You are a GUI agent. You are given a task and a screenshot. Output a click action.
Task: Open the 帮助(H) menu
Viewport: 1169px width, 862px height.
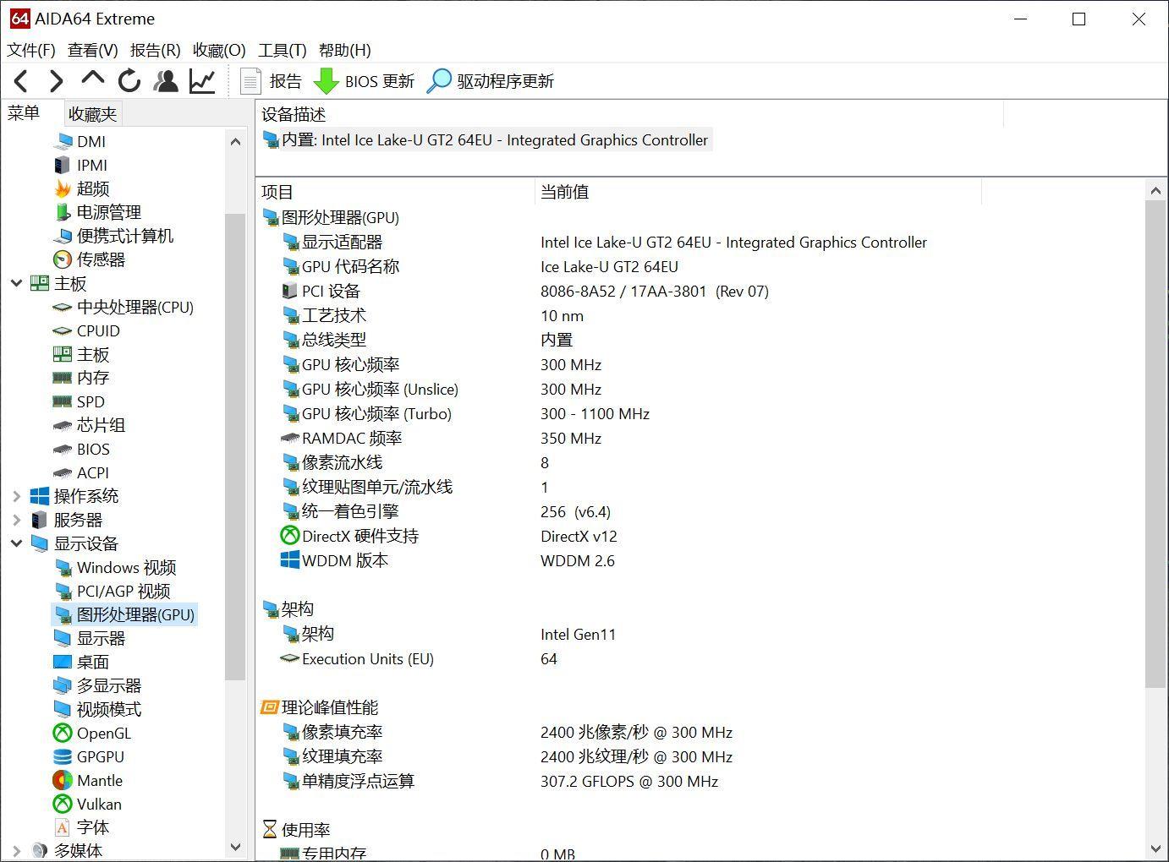click(x=345, y=50)
